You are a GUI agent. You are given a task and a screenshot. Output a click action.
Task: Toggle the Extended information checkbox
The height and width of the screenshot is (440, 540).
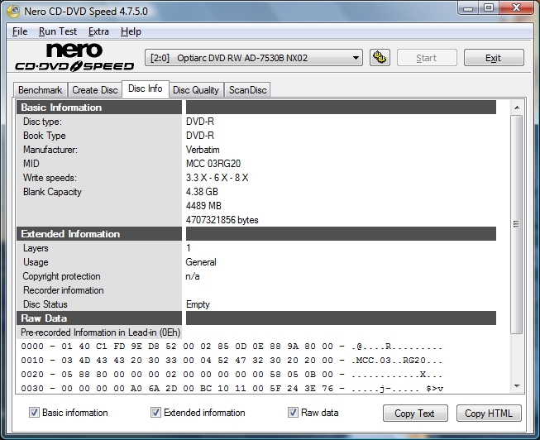point(155,413)
